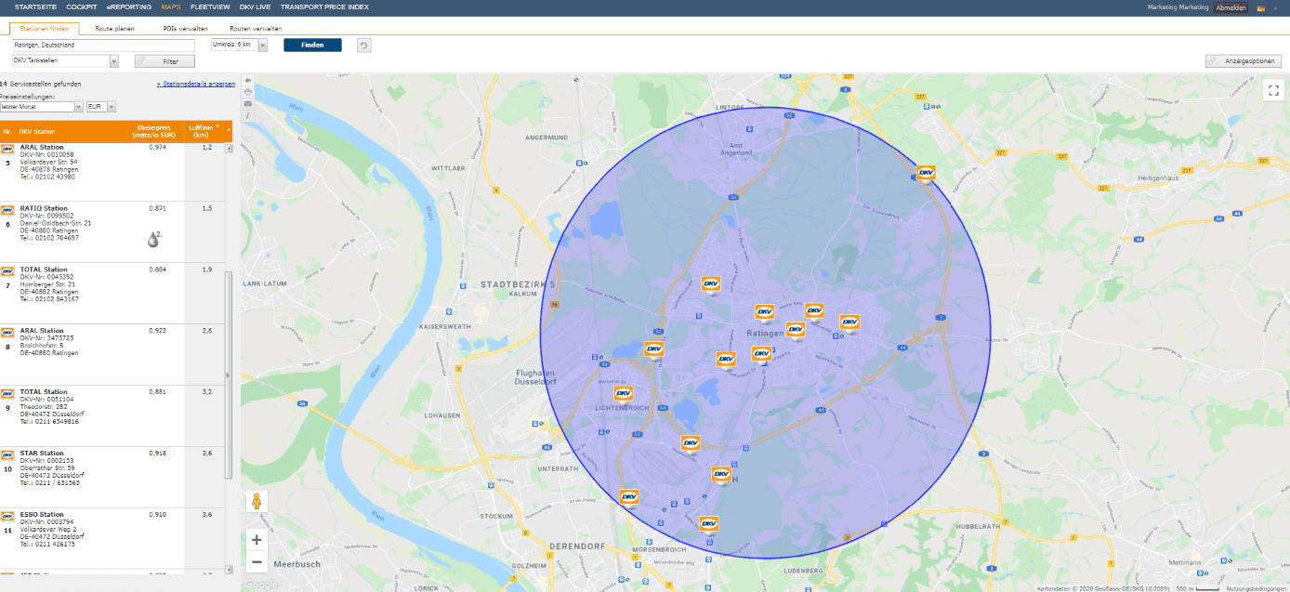Select STAR Station name text

tap(42, 454)
